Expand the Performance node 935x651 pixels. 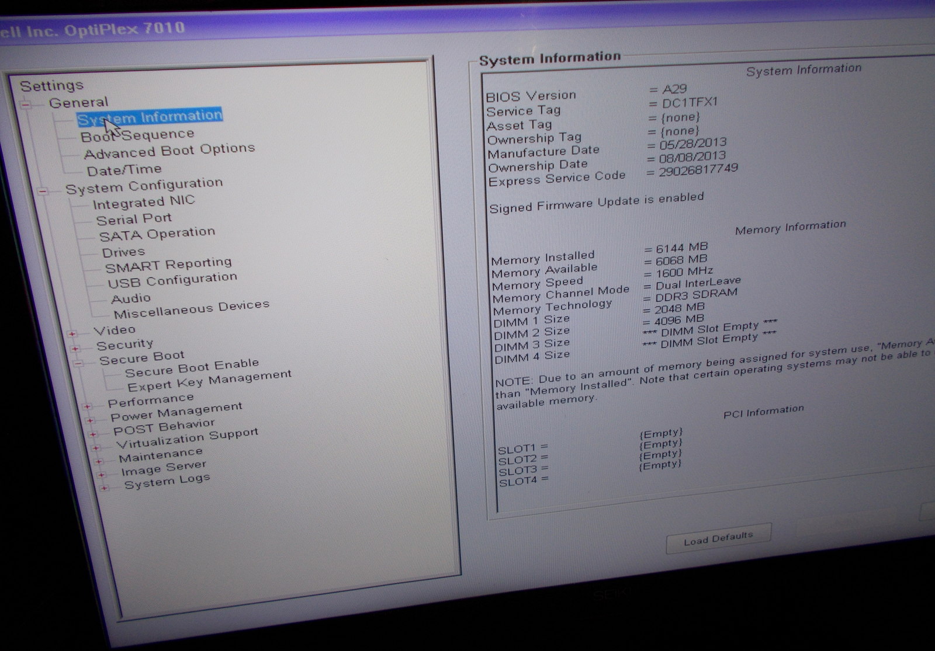pos(87,406)
